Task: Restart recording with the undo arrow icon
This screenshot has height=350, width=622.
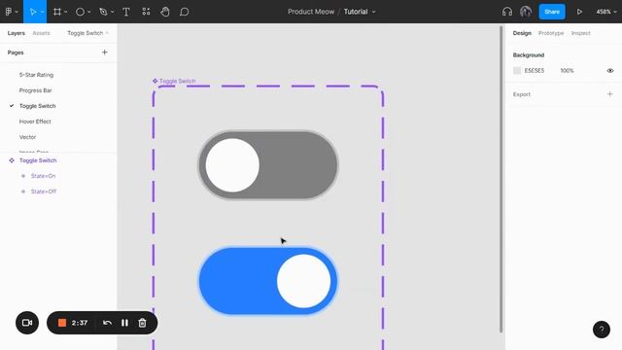Action: point(107,323)
